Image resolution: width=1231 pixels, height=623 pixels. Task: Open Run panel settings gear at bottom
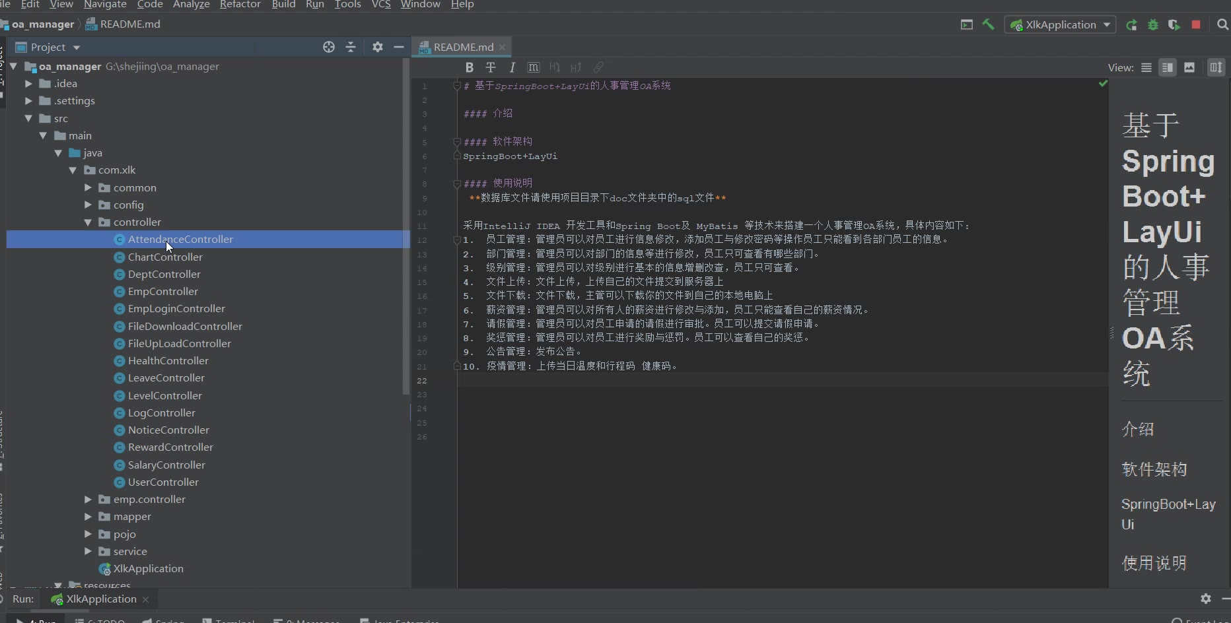point(1206,599)
